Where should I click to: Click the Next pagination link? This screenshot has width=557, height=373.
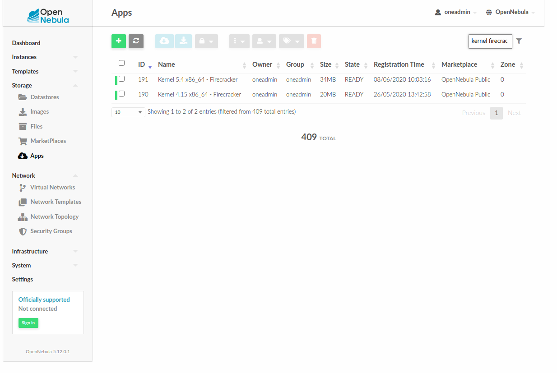(514, 113)
